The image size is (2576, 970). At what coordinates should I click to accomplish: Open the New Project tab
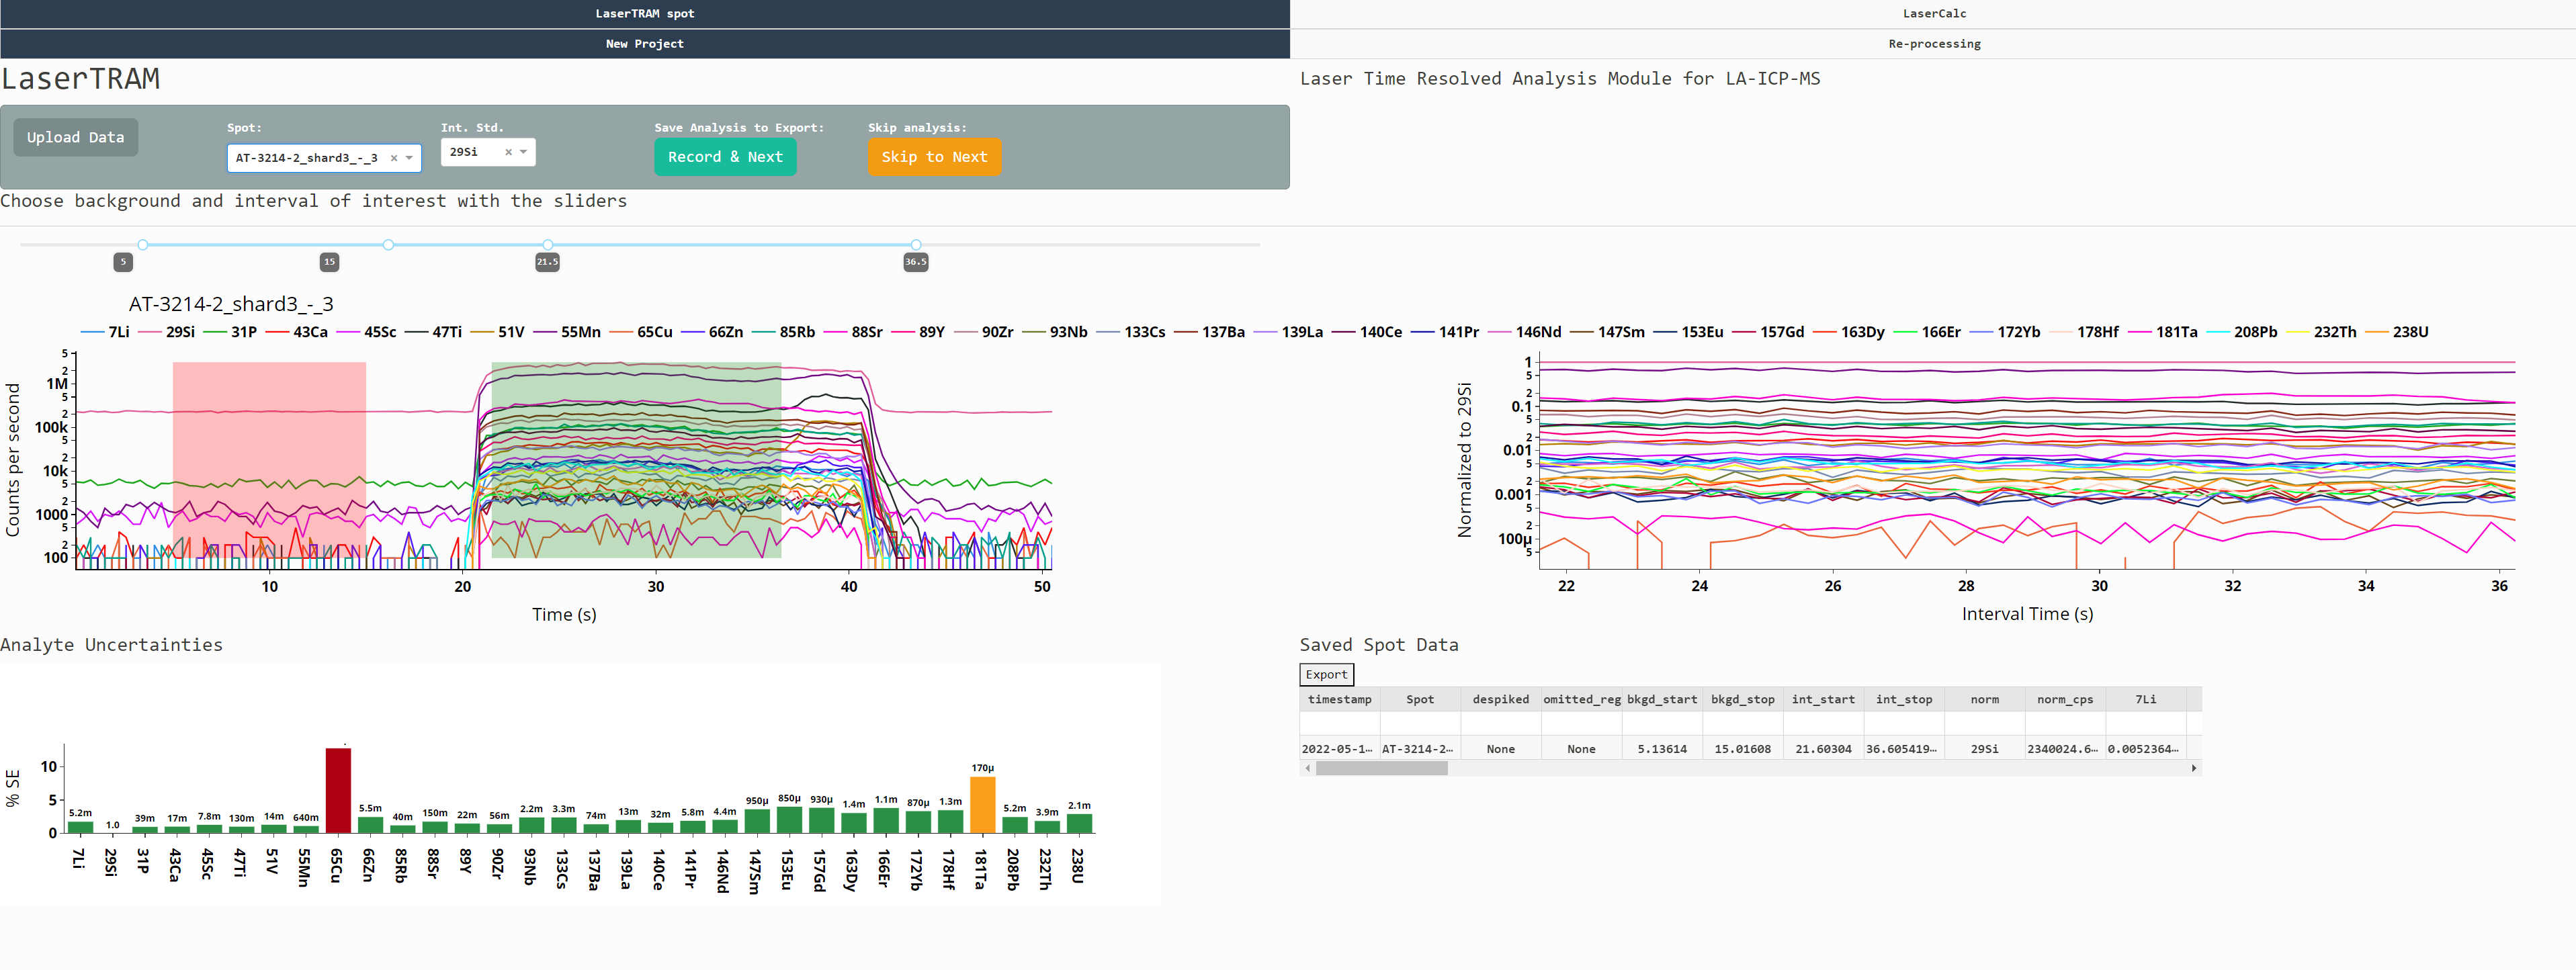click(644, 44)
